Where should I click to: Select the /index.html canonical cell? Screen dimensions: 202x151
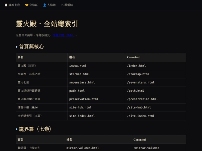156,66
